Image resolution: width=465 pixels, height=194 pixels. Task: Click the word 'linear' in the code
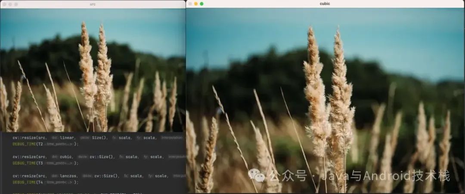67,138
